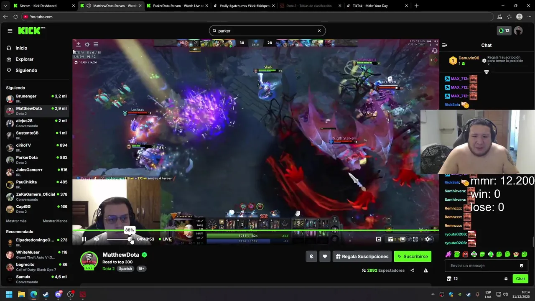Click Regala Suscripciones button
Viewport: 535px width, 301px height.
point(362,257)
